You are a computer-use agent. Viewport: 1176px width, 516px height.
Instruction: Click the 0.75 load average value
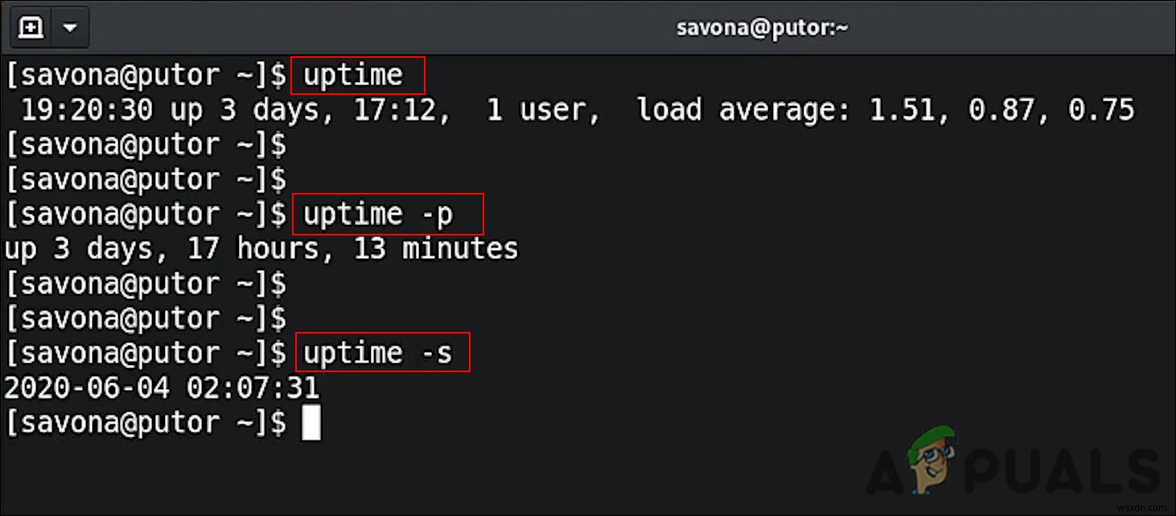[x=1100, y=110]
